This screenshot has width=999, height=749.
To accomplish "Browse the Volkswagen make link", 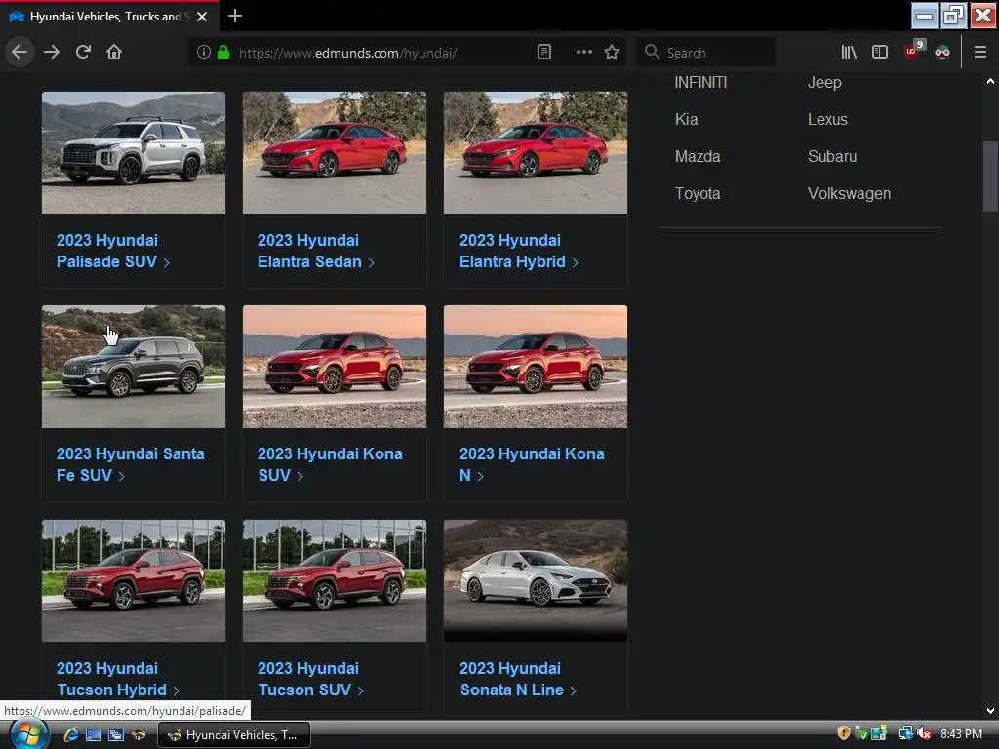I will 850,193.
